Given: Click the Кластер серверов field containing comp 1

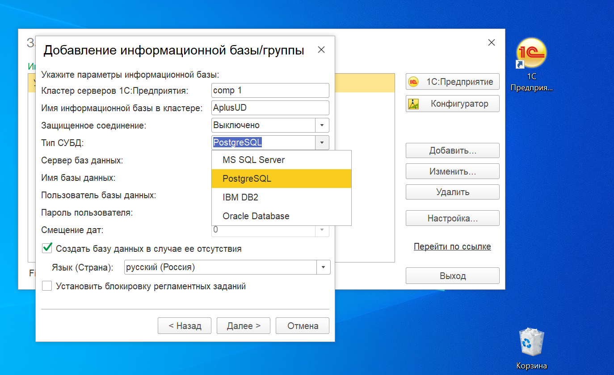Looking at the screenshot, I should pyautogui.click(x=270, y=90).
